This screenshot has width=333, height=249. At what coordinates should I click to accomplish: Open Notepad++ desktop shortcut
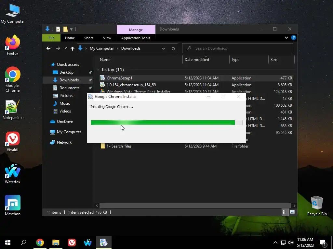(x=13, y=110)
